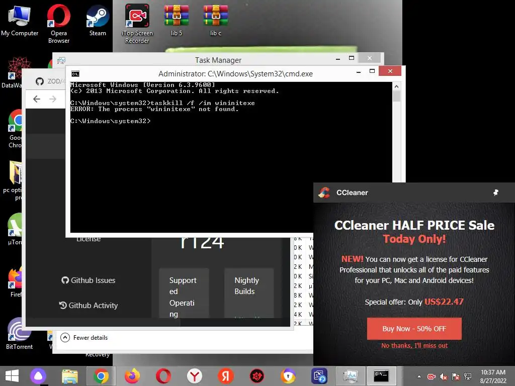
Task: Open My Computer desktop icon
Action: click(x=20, y=20)
